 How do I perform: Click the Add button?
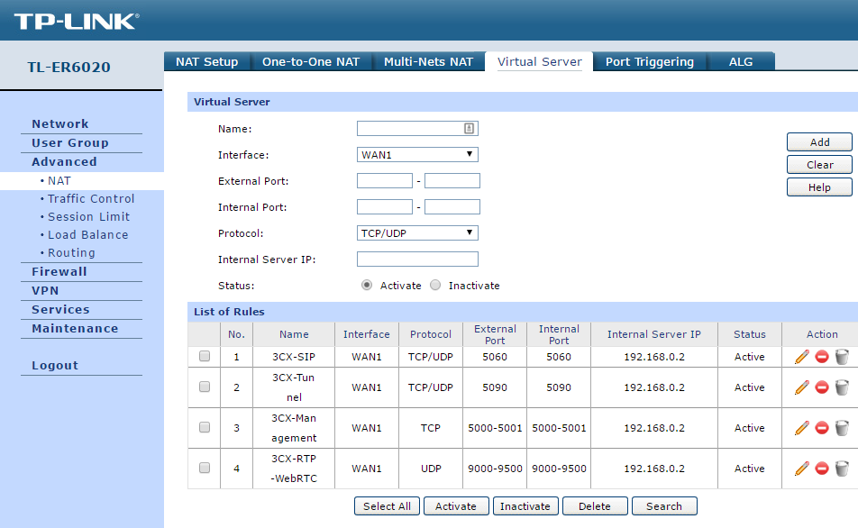pyautogui.click(x=820, y=142)
